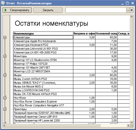136x130 pixels.
Task: Click the green play arrow on Сформировать
Action: click(x=6, y=10)
